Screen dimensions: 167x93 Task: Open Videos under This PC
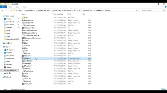[9, 67]
